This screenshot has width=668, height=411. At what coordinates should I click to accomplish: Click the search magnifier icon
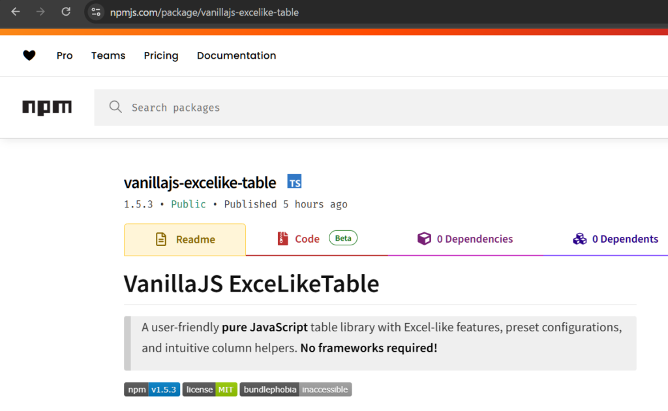[x=115, y=107]
